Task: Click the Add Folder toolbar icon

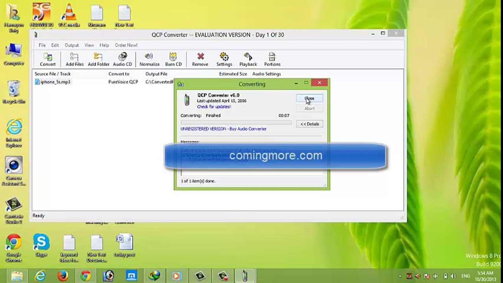Action: (x=98, y=59)
